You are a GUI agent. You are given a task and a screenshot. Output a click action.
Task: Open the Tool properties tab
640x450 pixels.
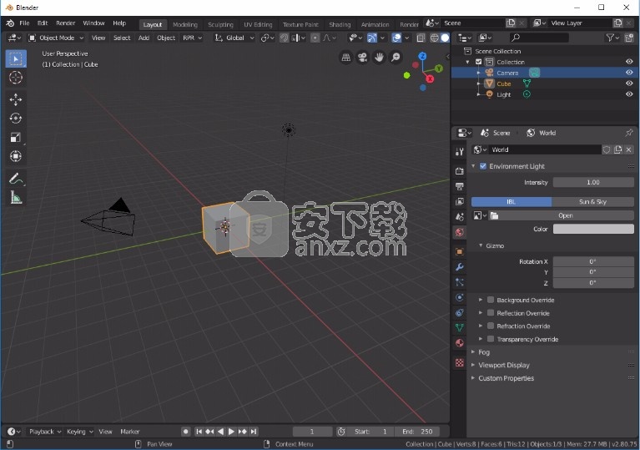tap(460, 152)
